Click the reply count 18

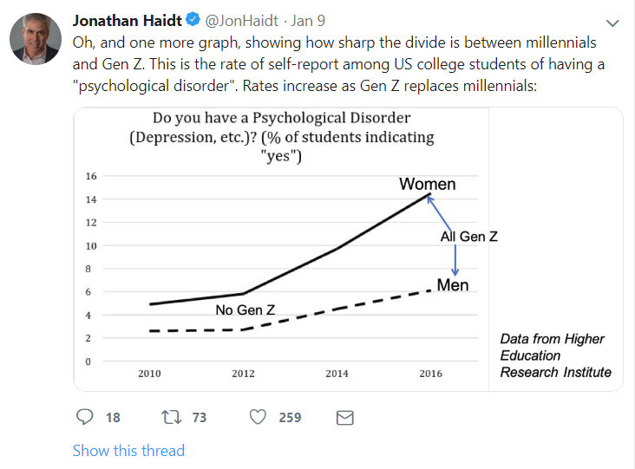tap(113, 418)
